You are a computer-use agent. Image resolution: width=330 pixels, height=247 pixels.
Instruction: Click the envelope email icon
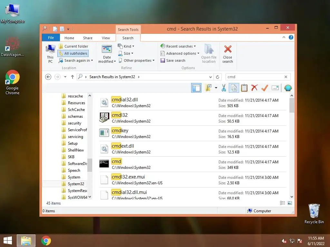tap(275, 88)
